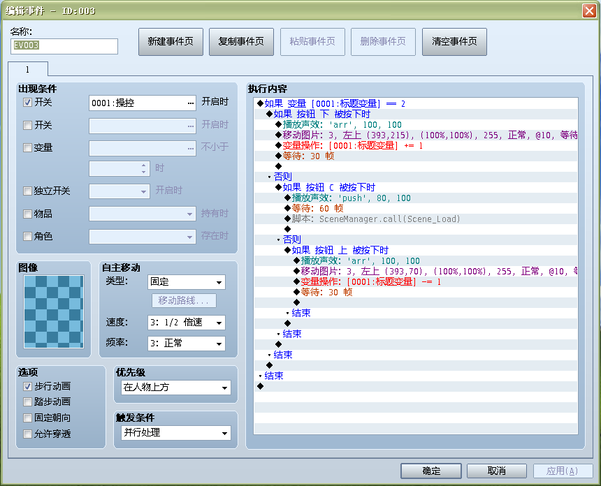
Task: Open the 类型 固定 movement dropdown
Action: 187,282
